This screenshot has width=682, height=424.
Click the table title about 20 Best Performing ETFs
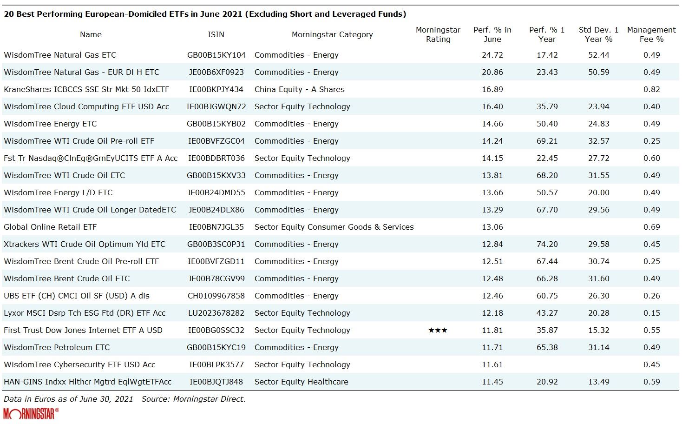point(205,14)
